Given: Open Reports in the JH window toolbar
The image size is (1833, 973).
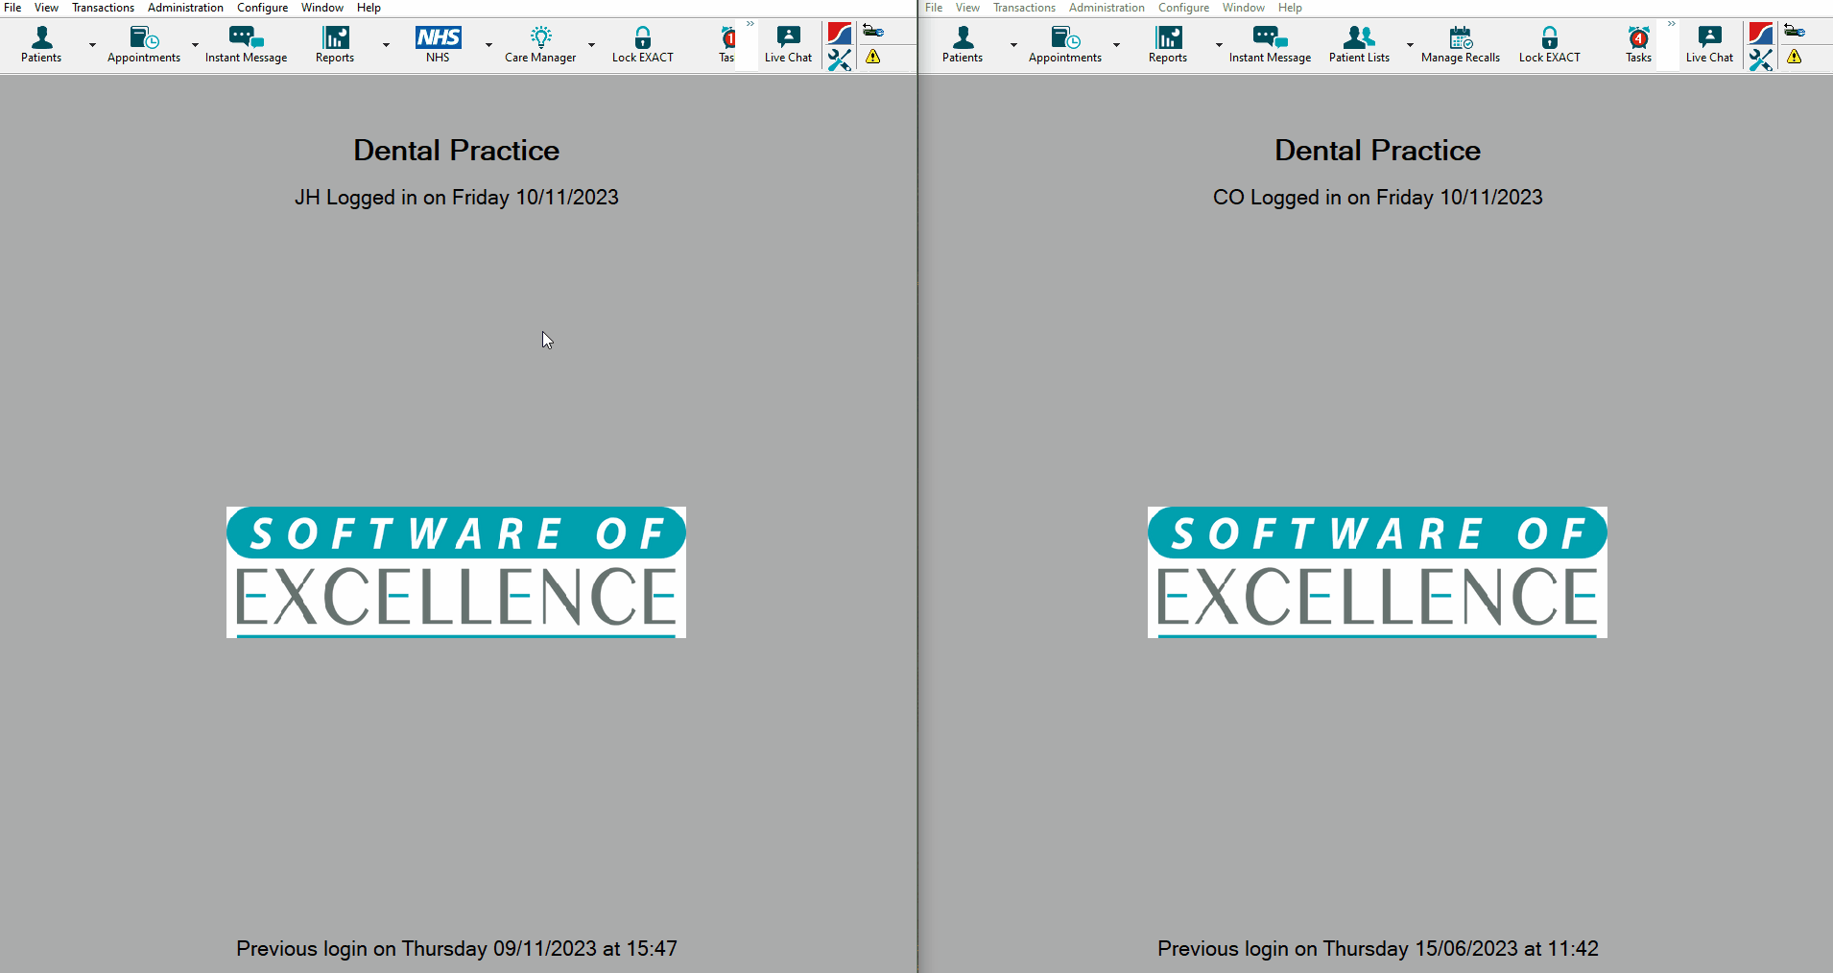Looking at the screenshot, I should pyautogui.click(x=335, y=44).
